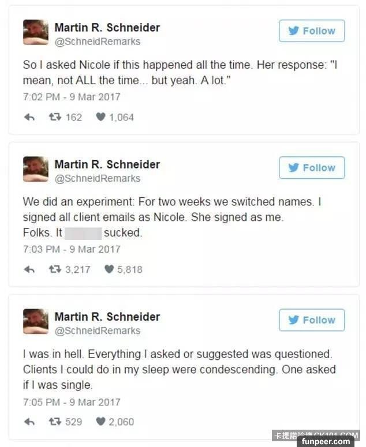Follow Martin R. Schneider on first tweet
Image resolution: width=366 pixels, height=447 pixels.
coord(312,31)
